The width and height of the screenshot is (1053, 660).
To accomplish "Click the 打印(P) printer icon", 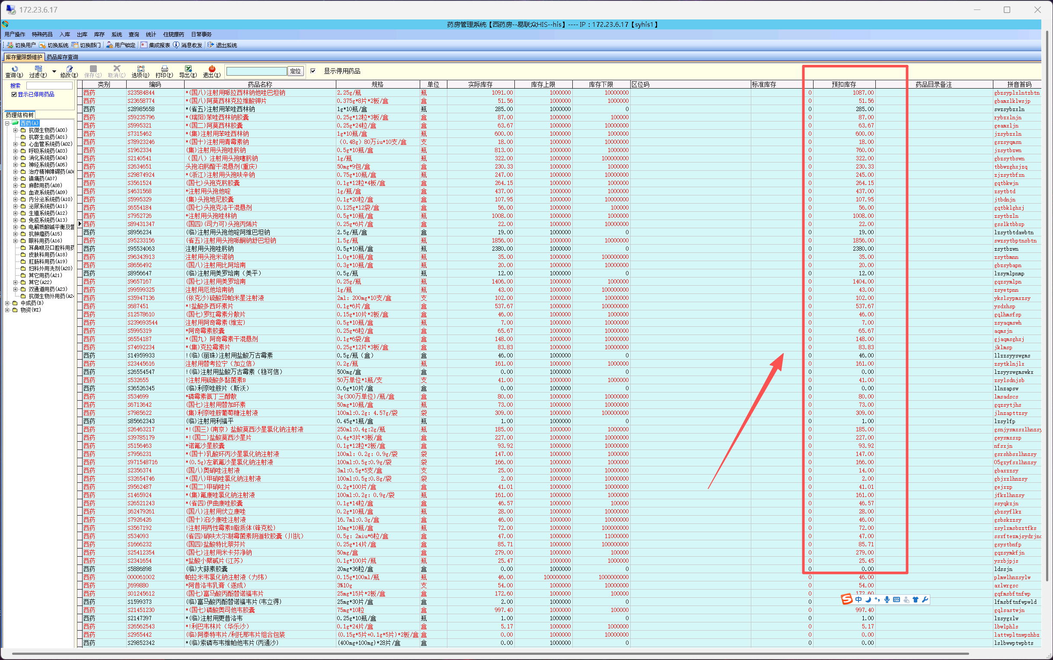I will [164, 69].
